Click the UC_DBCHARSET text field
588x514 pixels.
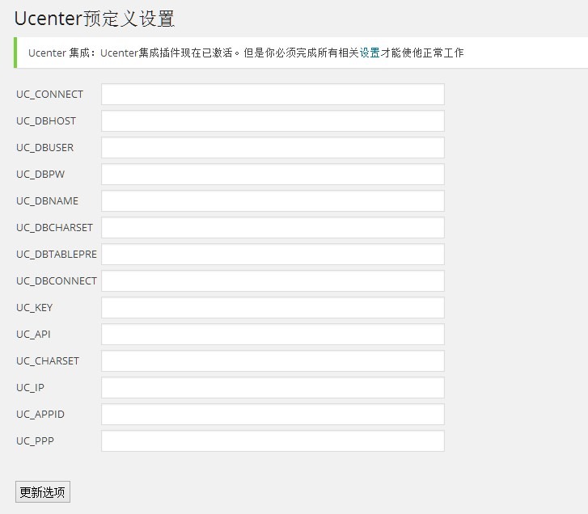[273, 227]
